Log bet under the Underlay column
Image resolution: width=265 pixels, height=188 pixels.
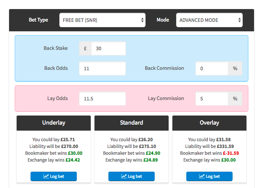click(54, 176)
